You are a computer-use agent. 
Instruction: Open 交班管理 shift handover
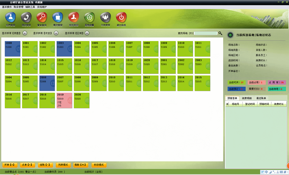click(105, 19)
